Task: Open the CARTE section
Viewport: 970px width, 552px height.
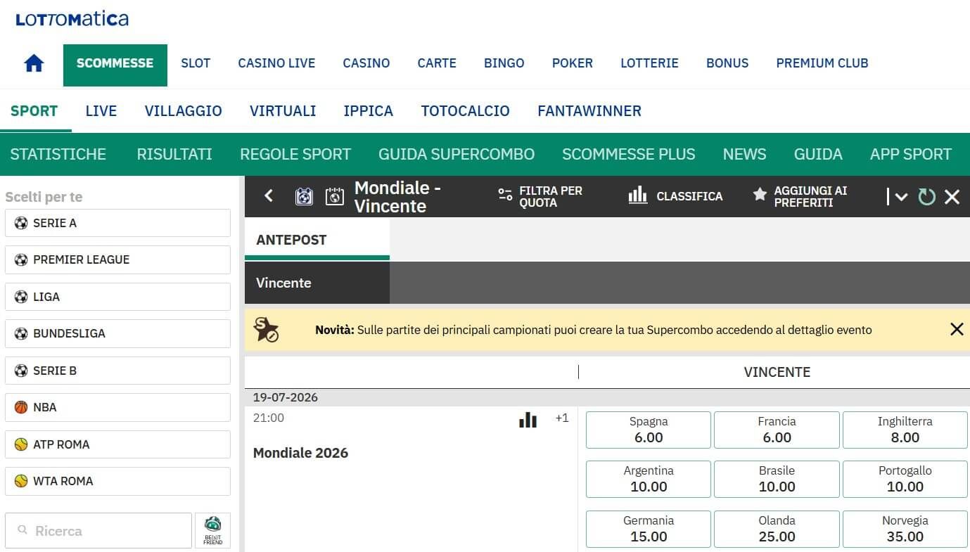Action: tap(437, 63)
